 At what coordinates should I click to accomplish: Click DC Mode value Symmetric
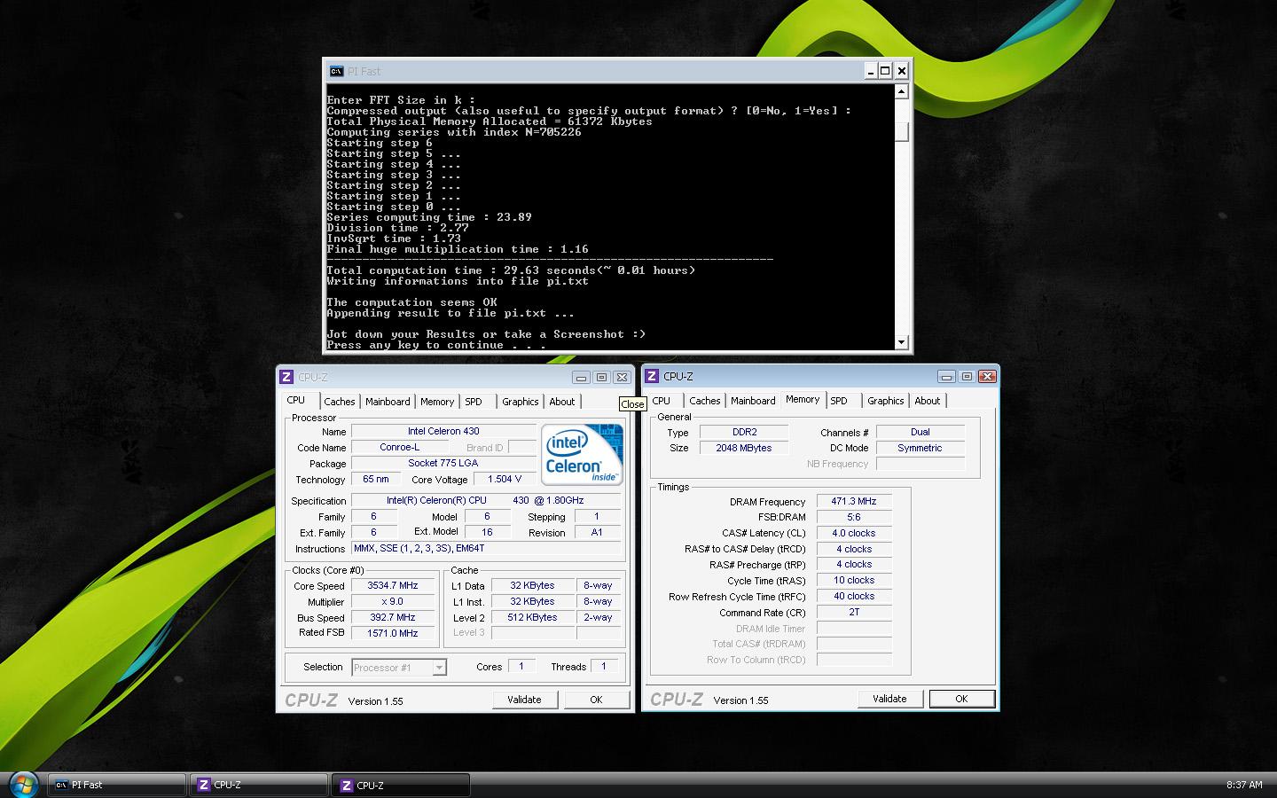pos(920,449)
